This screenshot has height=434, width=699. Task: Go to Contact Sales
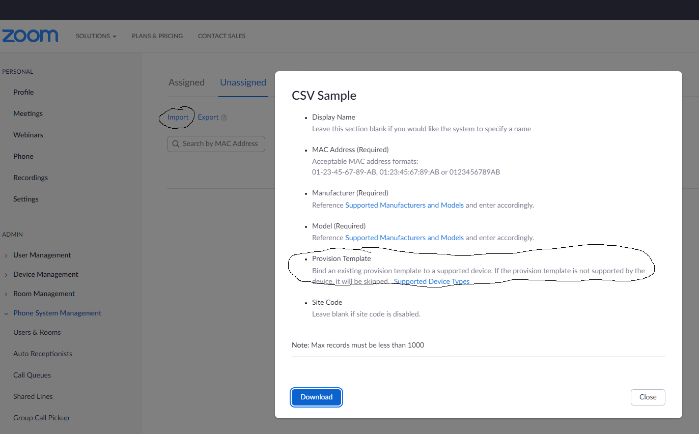(221, 36)
